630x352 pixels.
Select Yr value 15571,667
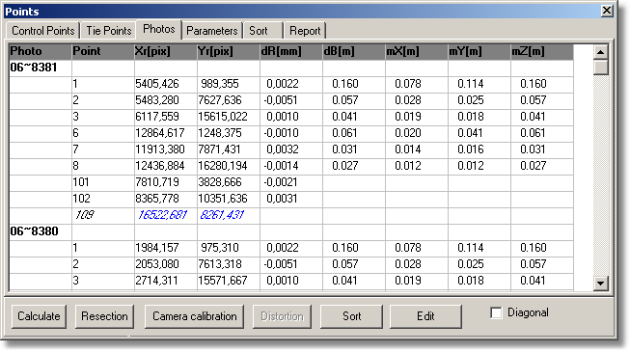point(223,281)
